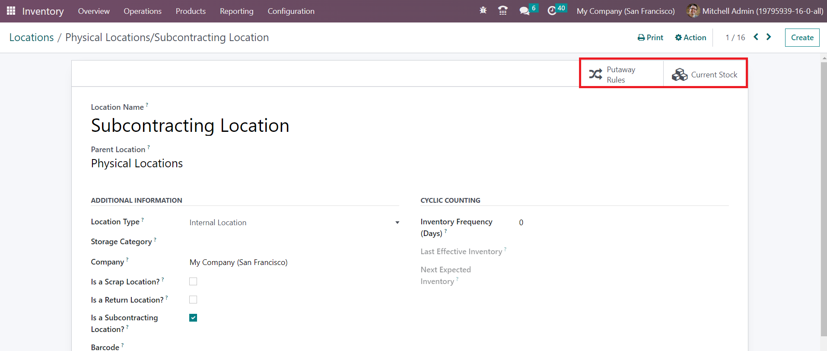Open the Print dropdown
Viewport: 827px width, 351px height.
650,38
